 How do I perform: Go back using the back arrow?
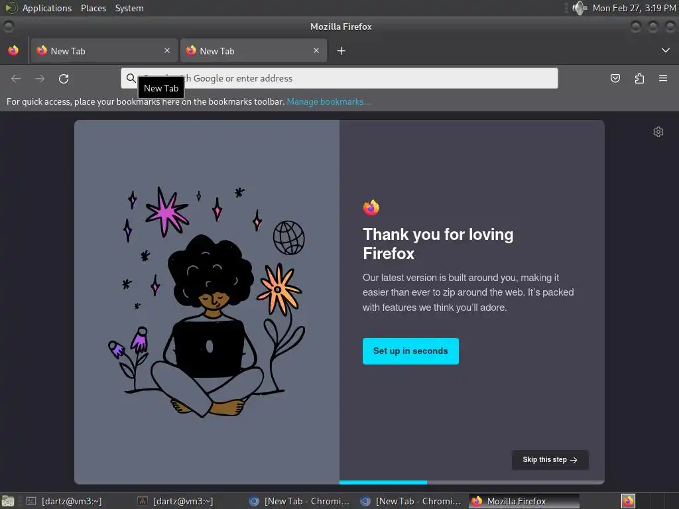(16, 78)
